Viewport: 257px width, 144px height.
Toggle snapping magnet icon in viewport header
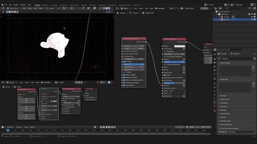64,8
